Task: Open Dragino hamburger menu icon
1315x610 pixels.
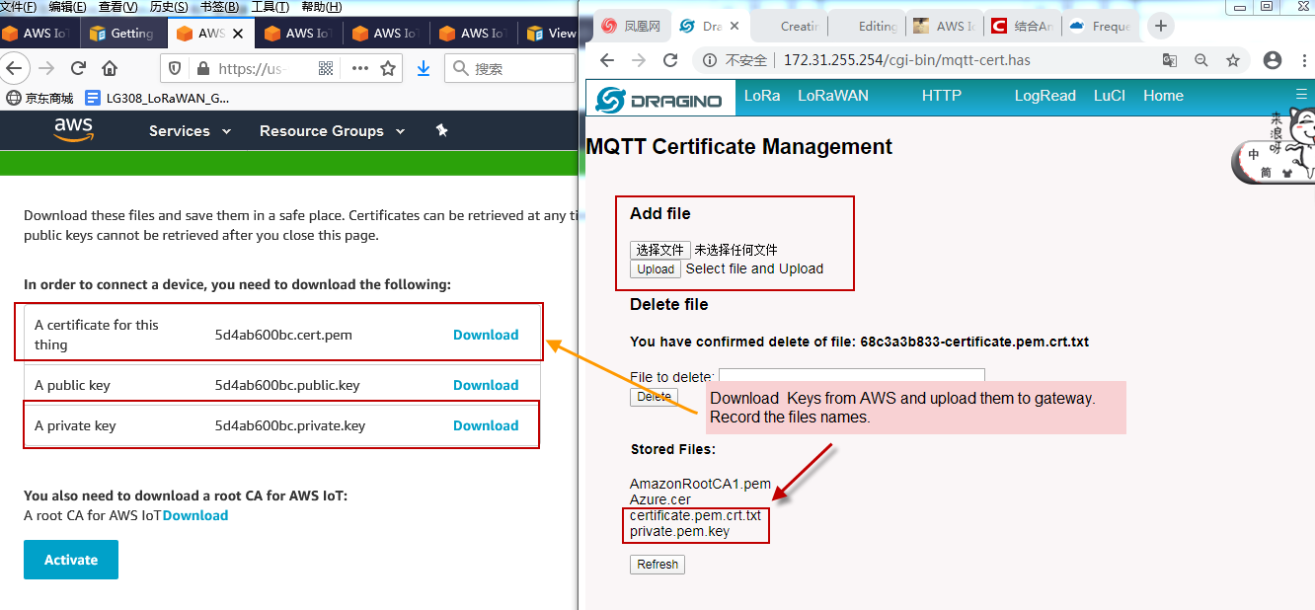Action: point(1301,95)
